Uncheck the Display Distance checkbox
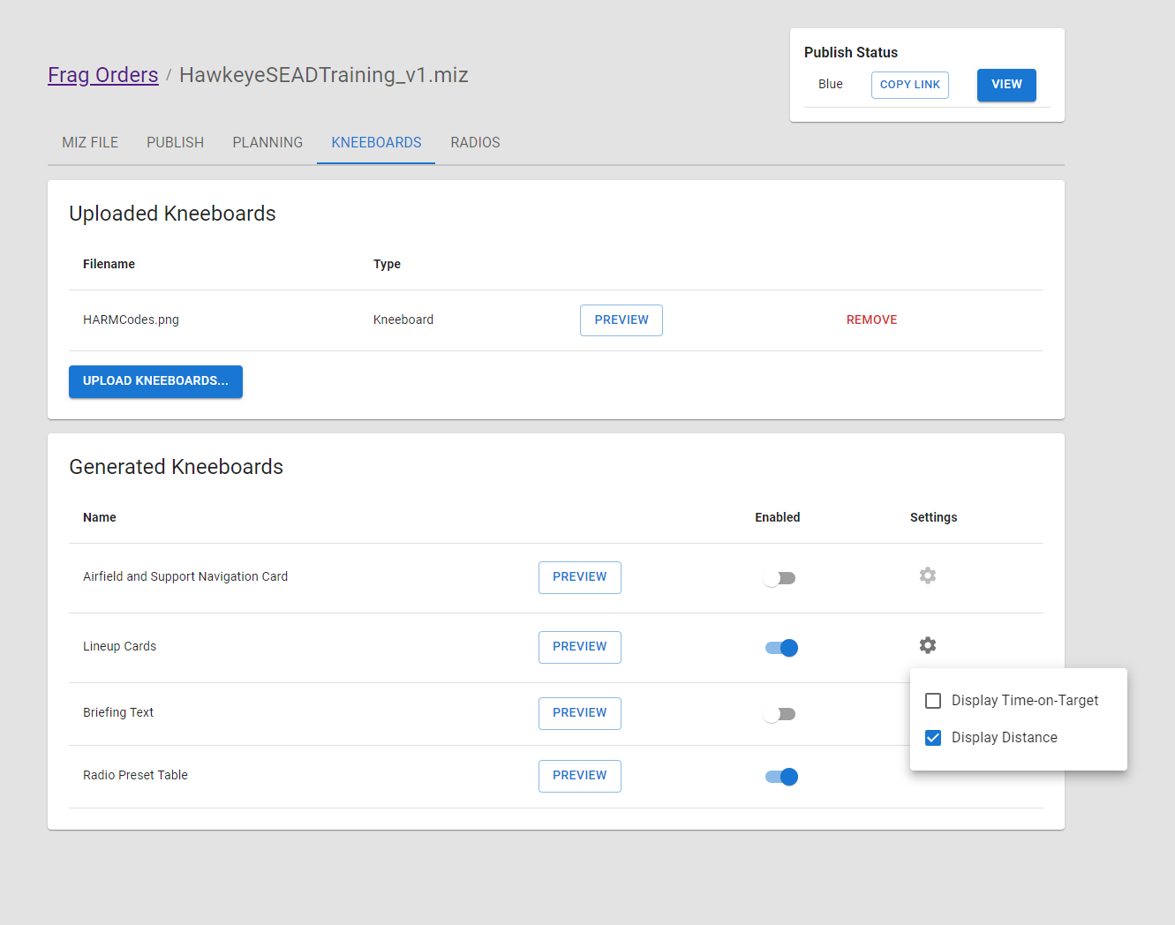Viewport: 1175px width, 925px height. (933, 738)
